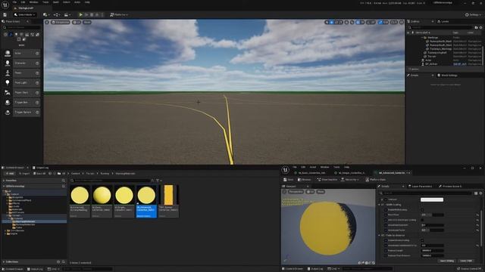Switch to the World Settings tab
485x272 pixels.
click(x=447, y=76)
